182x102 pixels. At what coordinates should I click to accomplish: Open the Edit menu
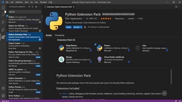click(x=12, y=2)
